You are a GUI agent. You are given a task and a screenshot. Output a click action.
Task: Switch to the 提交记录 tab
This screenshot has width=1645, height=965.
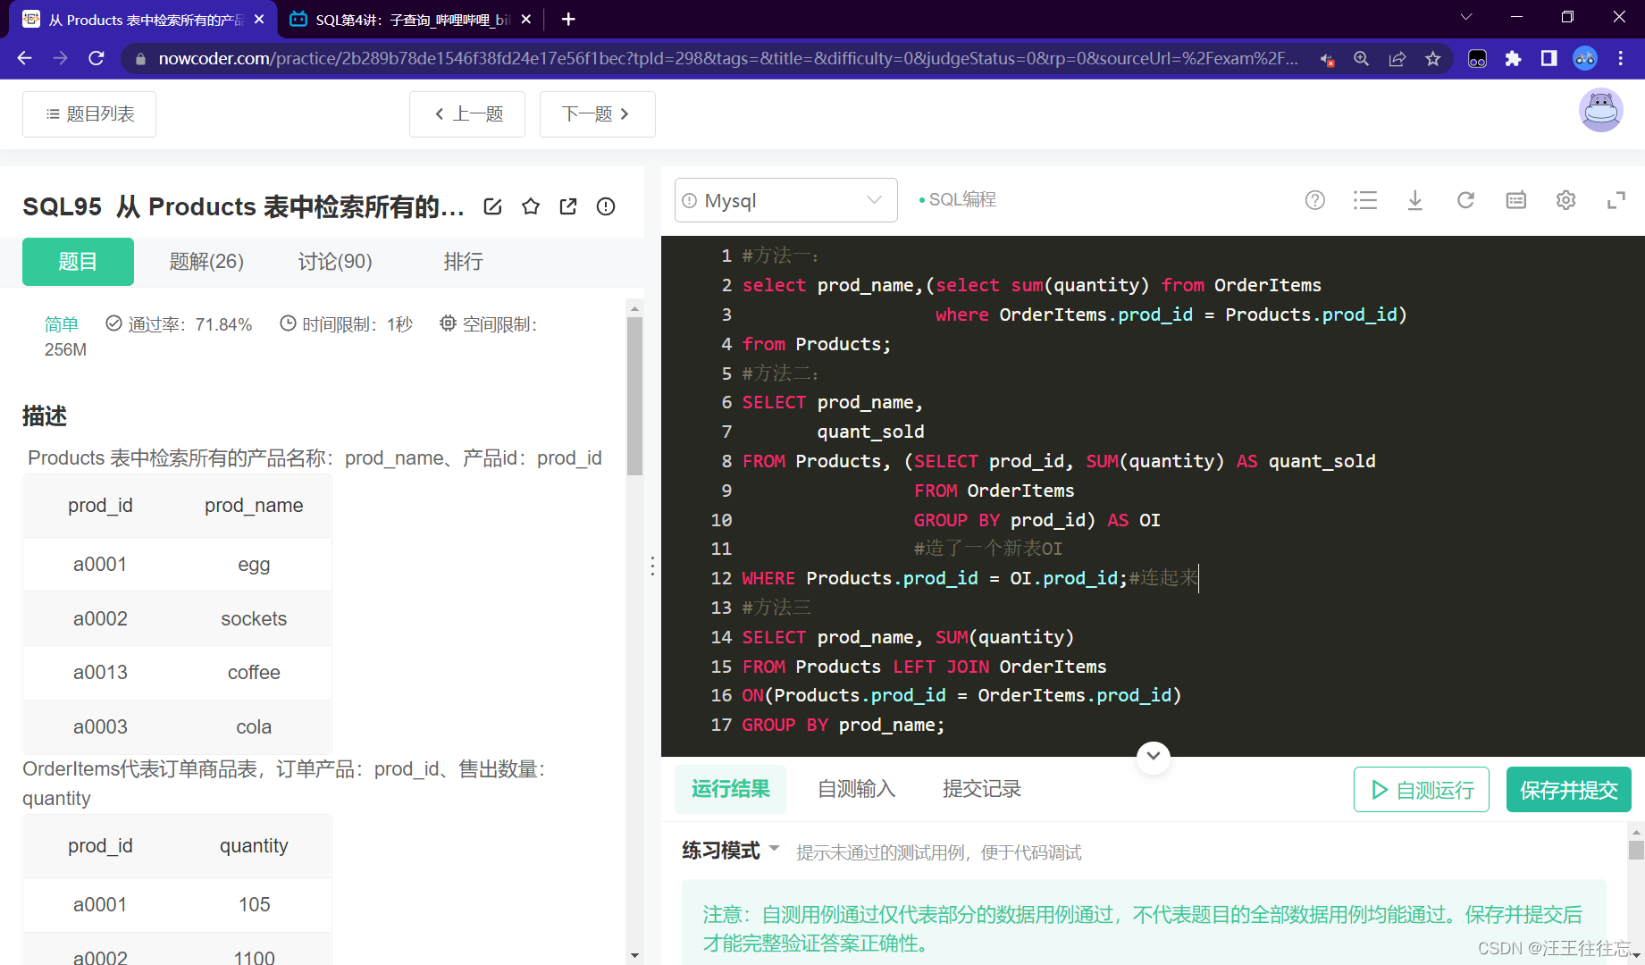coord(980,789)
